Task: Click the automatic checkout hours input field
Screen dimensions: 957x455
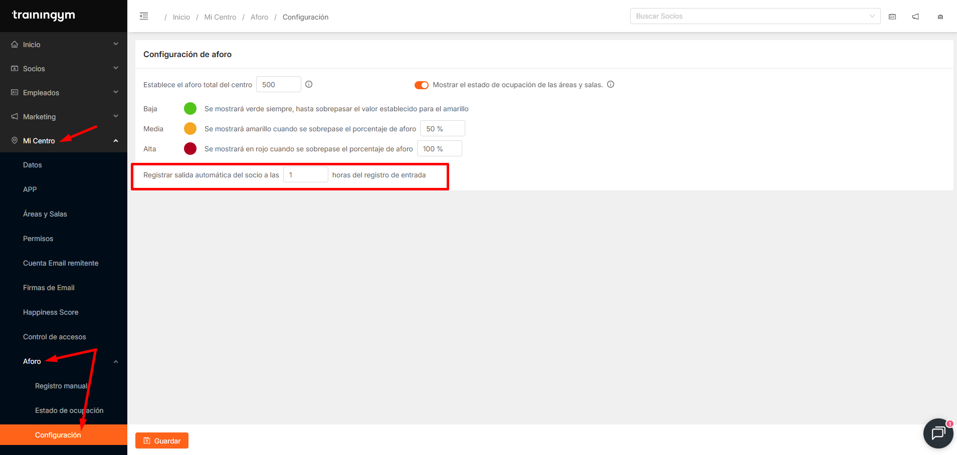Action: coord(305,175)
